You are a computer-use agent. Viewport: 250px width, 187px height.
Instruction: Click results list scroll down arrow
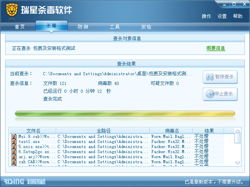coord(237,163)
